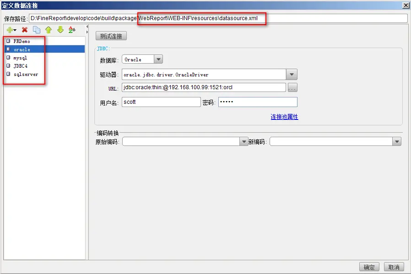Open the 连接池属性 link

tap(284, 117)
